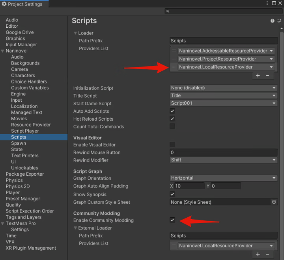Collapse the Naninovel tree category
Screen dimensions: 284x260
pyautogui.click(x=2, y=51)
